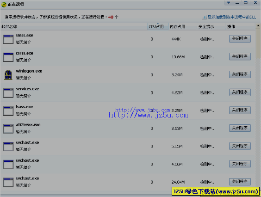Click the running process count 48
261x197 pixels.
click(x=111, y=17)
